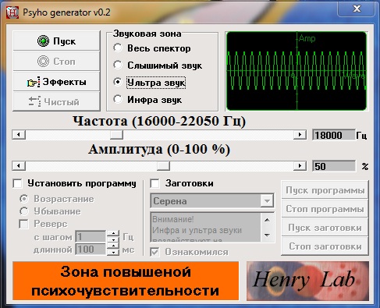Click the right arrow of amplitude slider
380x308 pixels.
300,166
